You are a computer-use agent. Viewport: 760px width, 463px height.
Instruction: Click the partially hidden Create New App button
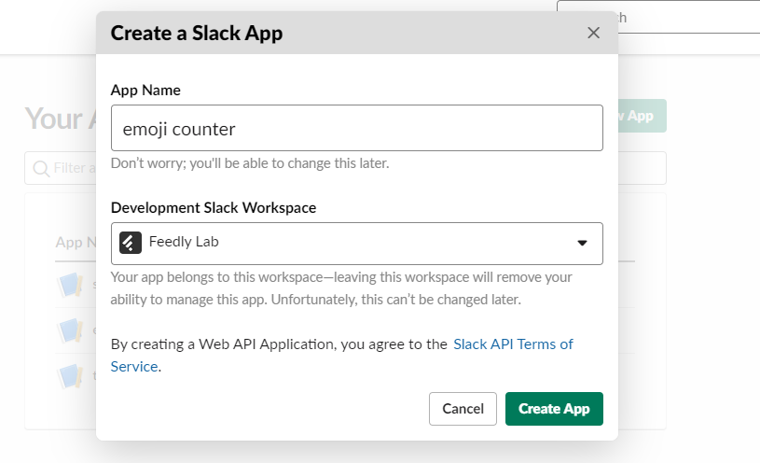[642, 116]
